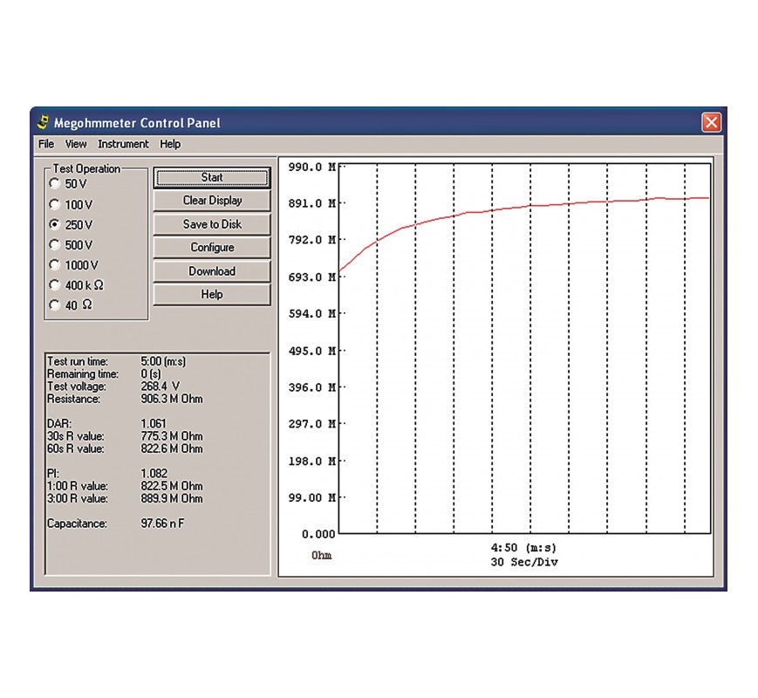Close the Megohmmeter Control Panel window

(x=711, y=122)
